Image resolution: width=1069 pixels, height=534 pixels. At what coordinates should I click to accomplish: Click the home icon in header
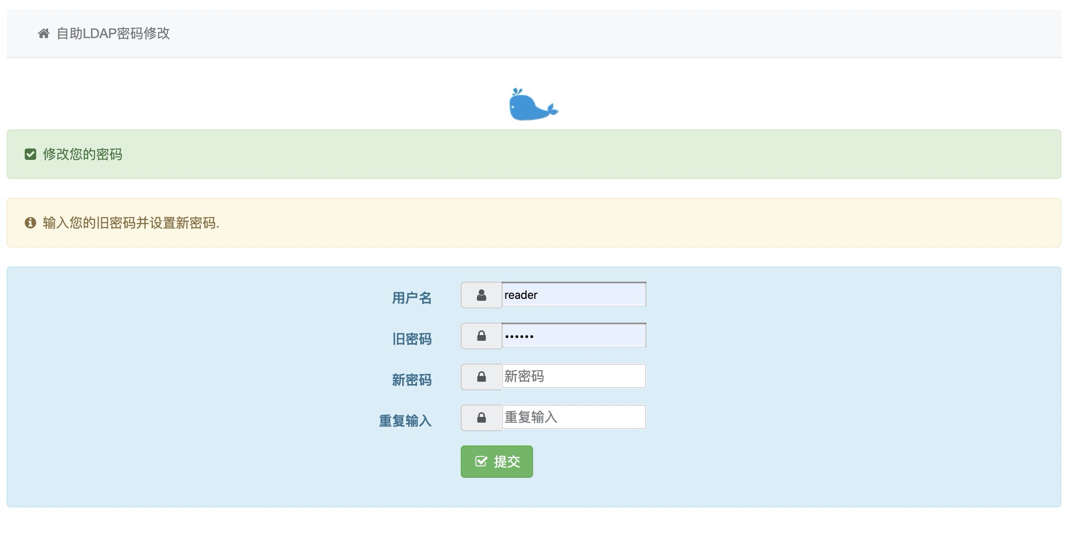click(x=44, y=33)
